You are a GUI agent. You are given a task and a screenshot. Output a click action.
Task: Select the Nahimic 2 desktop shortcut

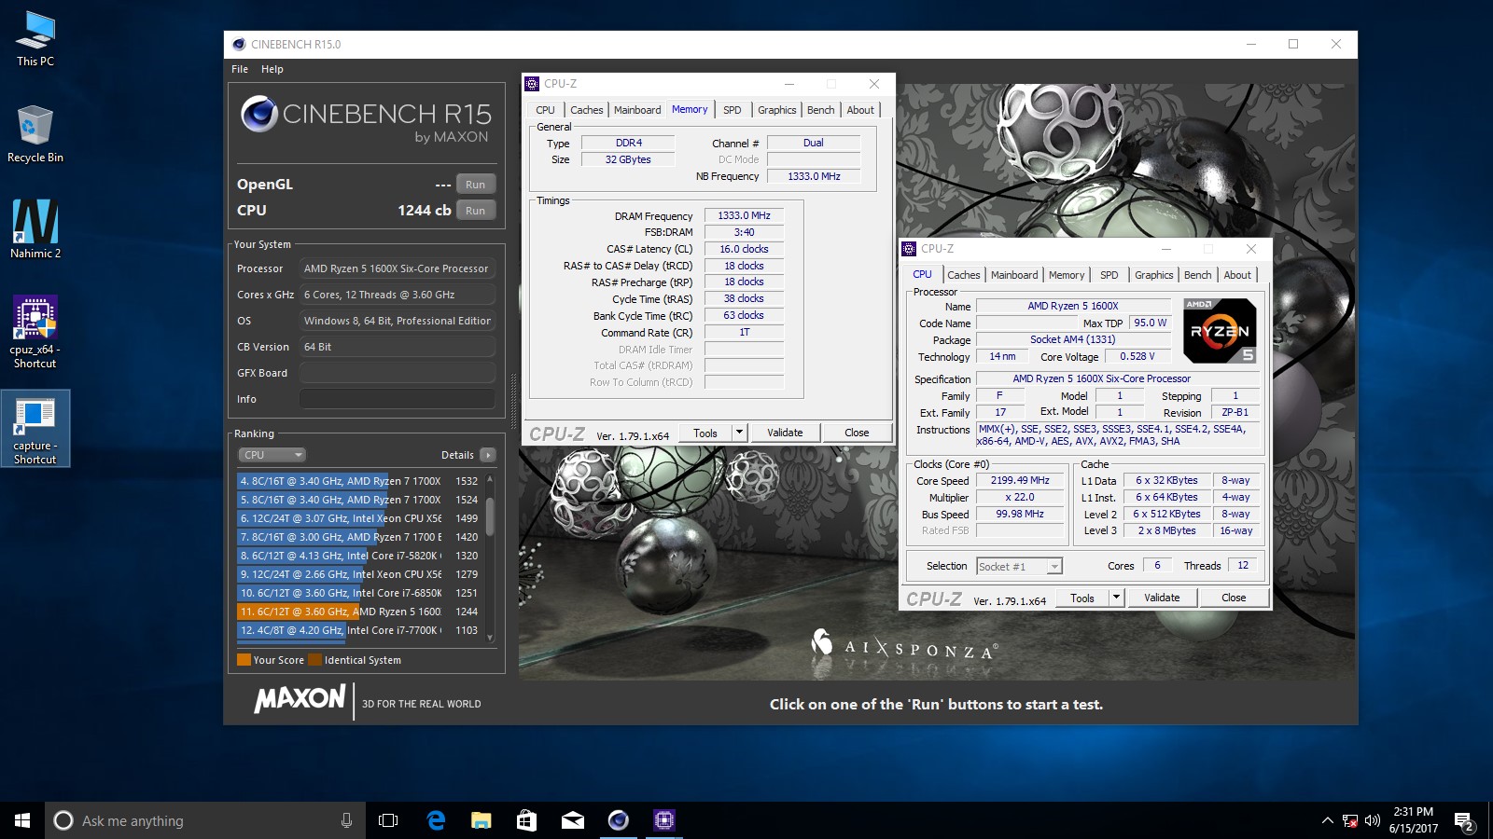click(x=35, y=229)
